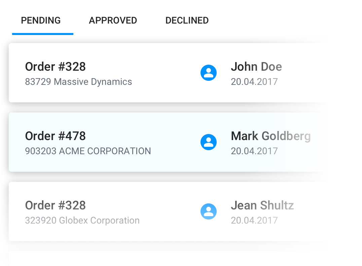Click the date under Jean Shultz
The height and width of the screenshot is (266, 362).
[x=254, y=221]
